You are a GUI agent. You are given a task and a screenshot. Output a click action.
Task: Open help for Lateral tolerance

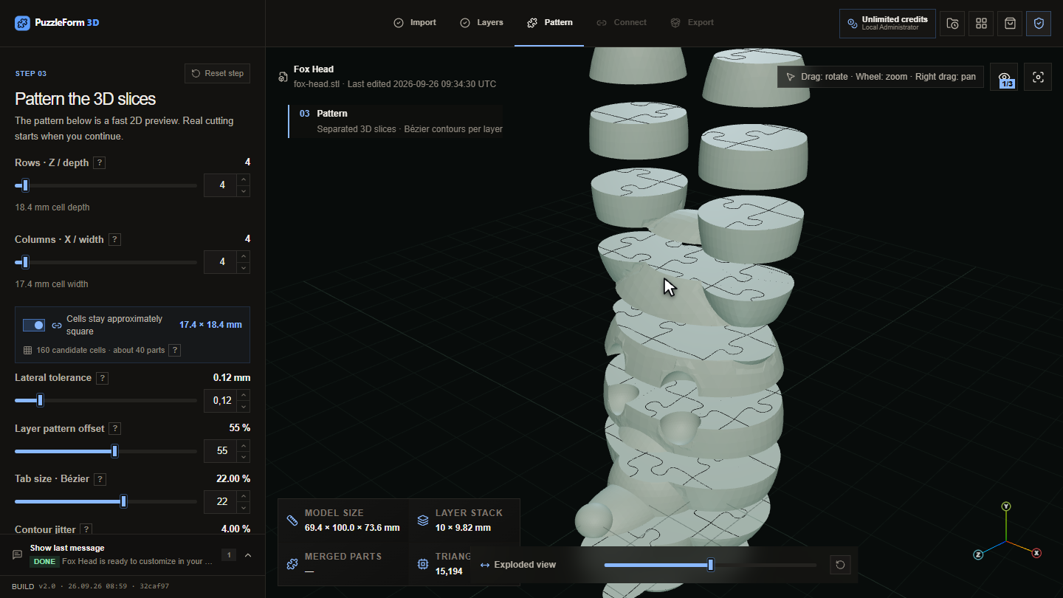pyautogui.click(x=103, y=378)
